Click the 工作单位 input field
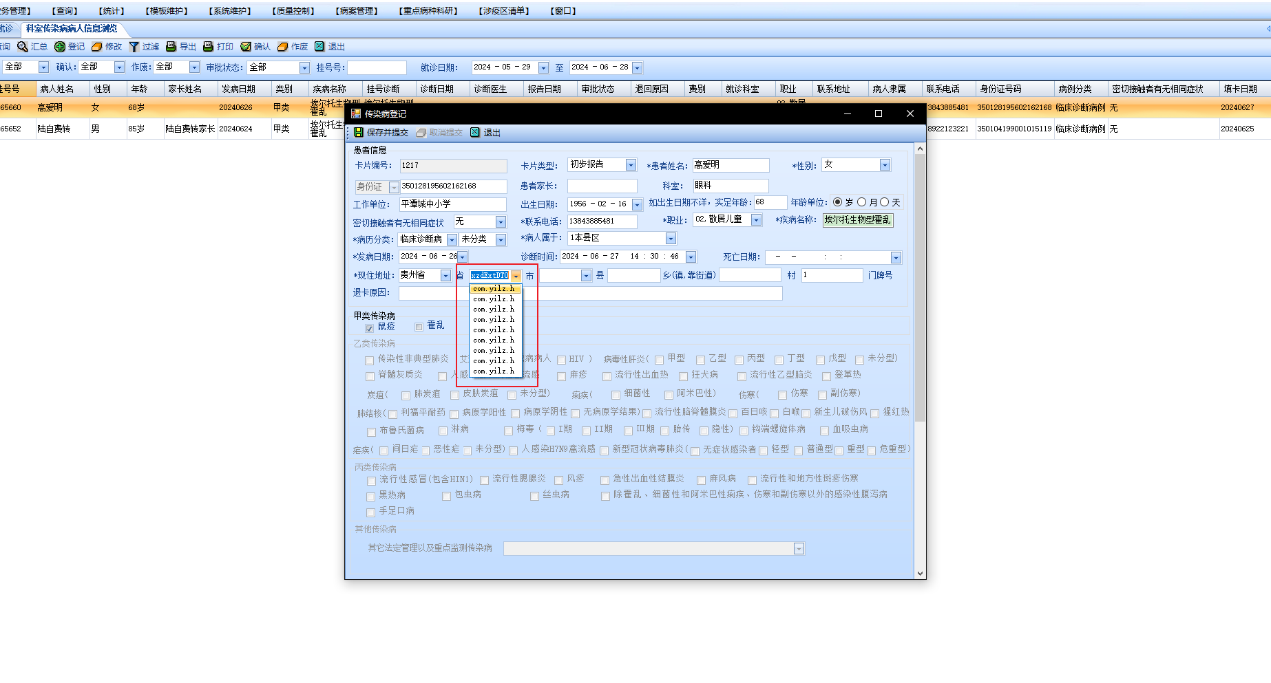 pyautogui.click(x=452, y=204)
